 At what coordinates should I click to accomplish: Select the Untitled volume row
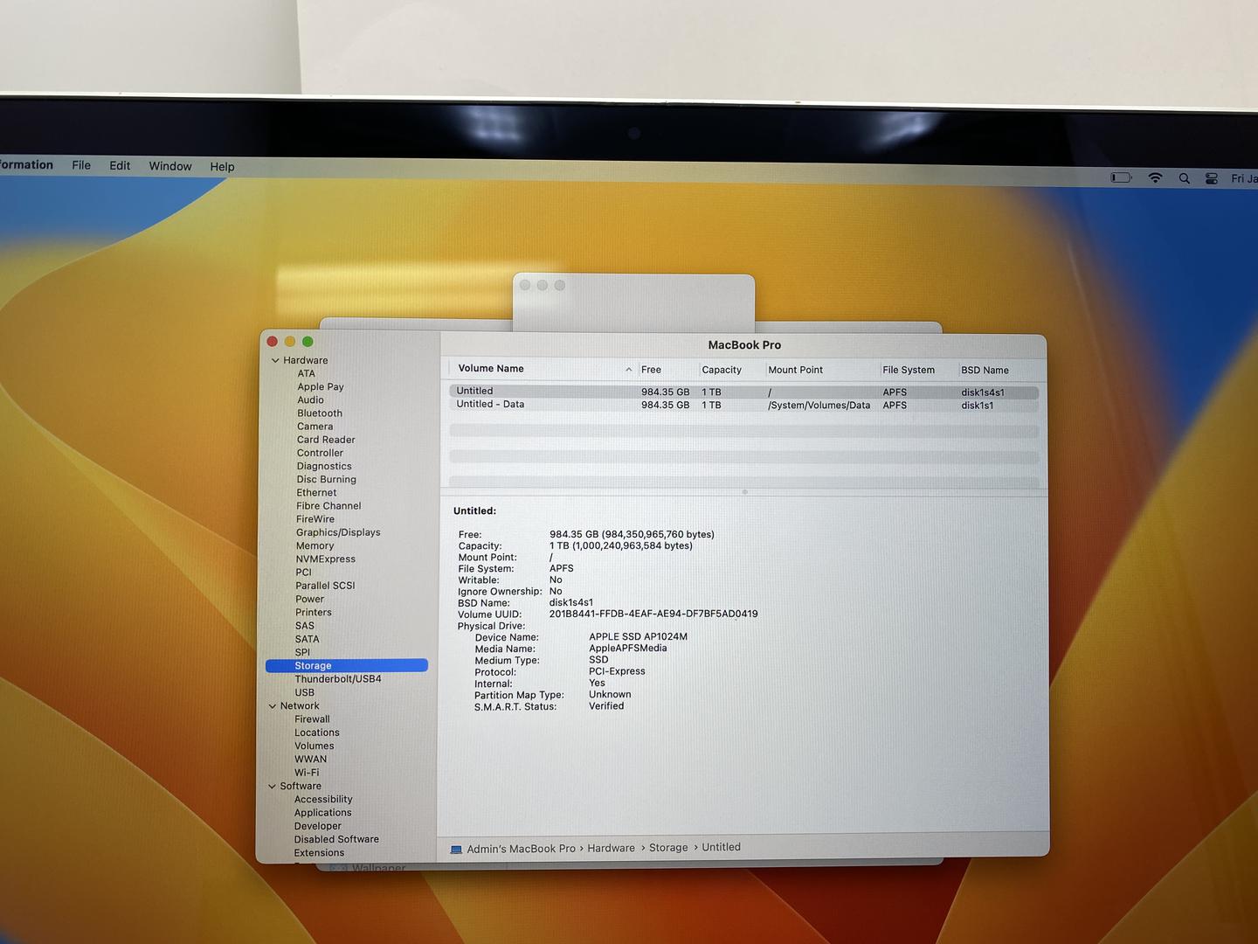[x=743, y=392]
